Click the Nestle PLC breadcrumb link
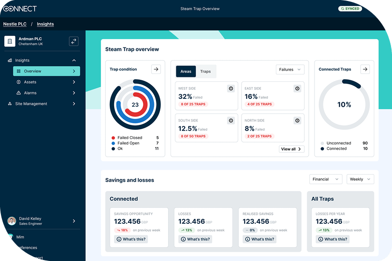This screenshot has height=261, width=392. [15, 24]
